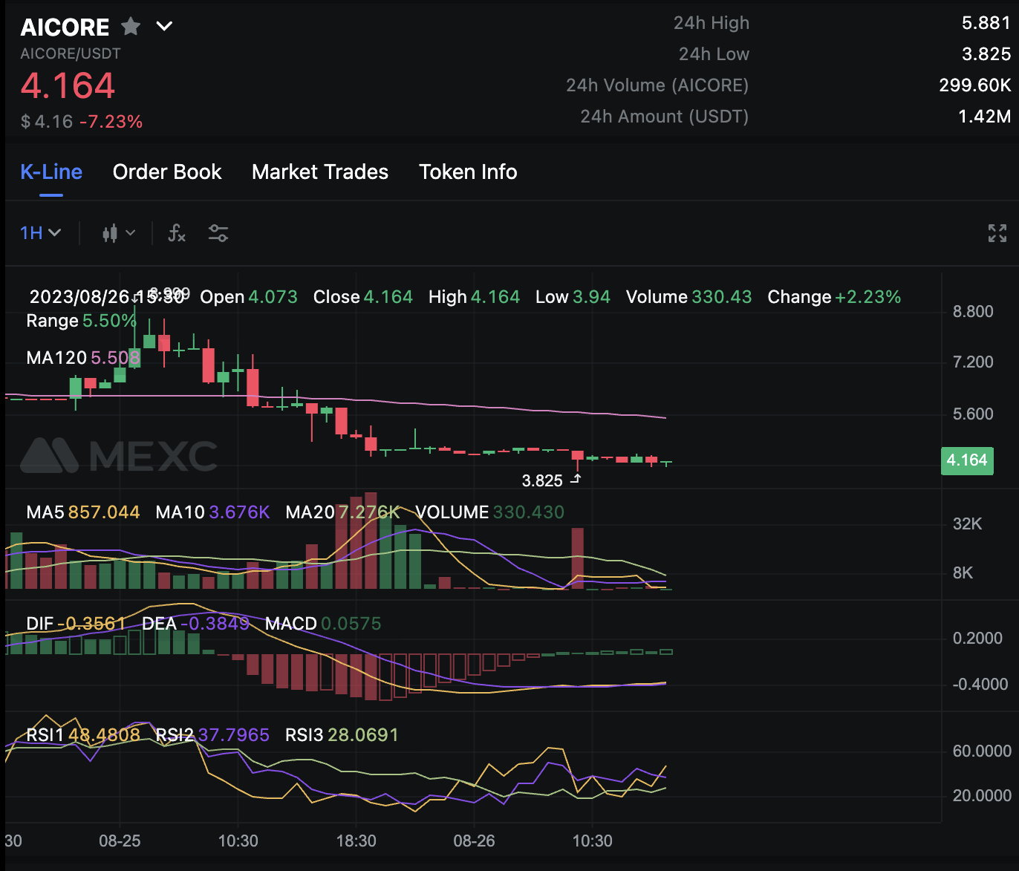Open the Market Trades tab
Viewport: 1019px width, 871px height.
[x=320, y=172]
